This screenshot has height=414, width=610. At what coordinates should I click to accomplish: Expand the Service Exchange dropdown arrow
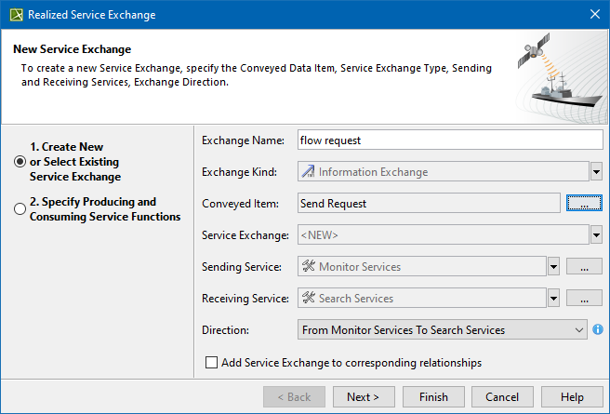pyautogui.click(x=596, y=235)
